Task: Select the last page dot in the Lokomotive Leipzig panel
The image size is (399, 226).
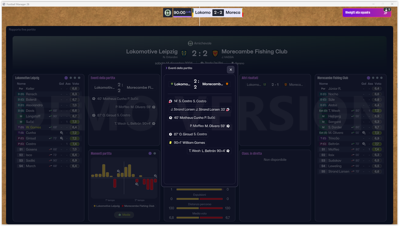Action: click(x=79, y=78)
